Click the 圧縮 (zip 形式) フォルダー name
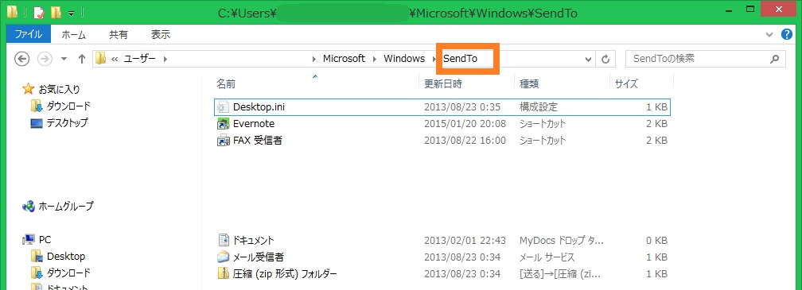802x290 pixels. (286, 273)
